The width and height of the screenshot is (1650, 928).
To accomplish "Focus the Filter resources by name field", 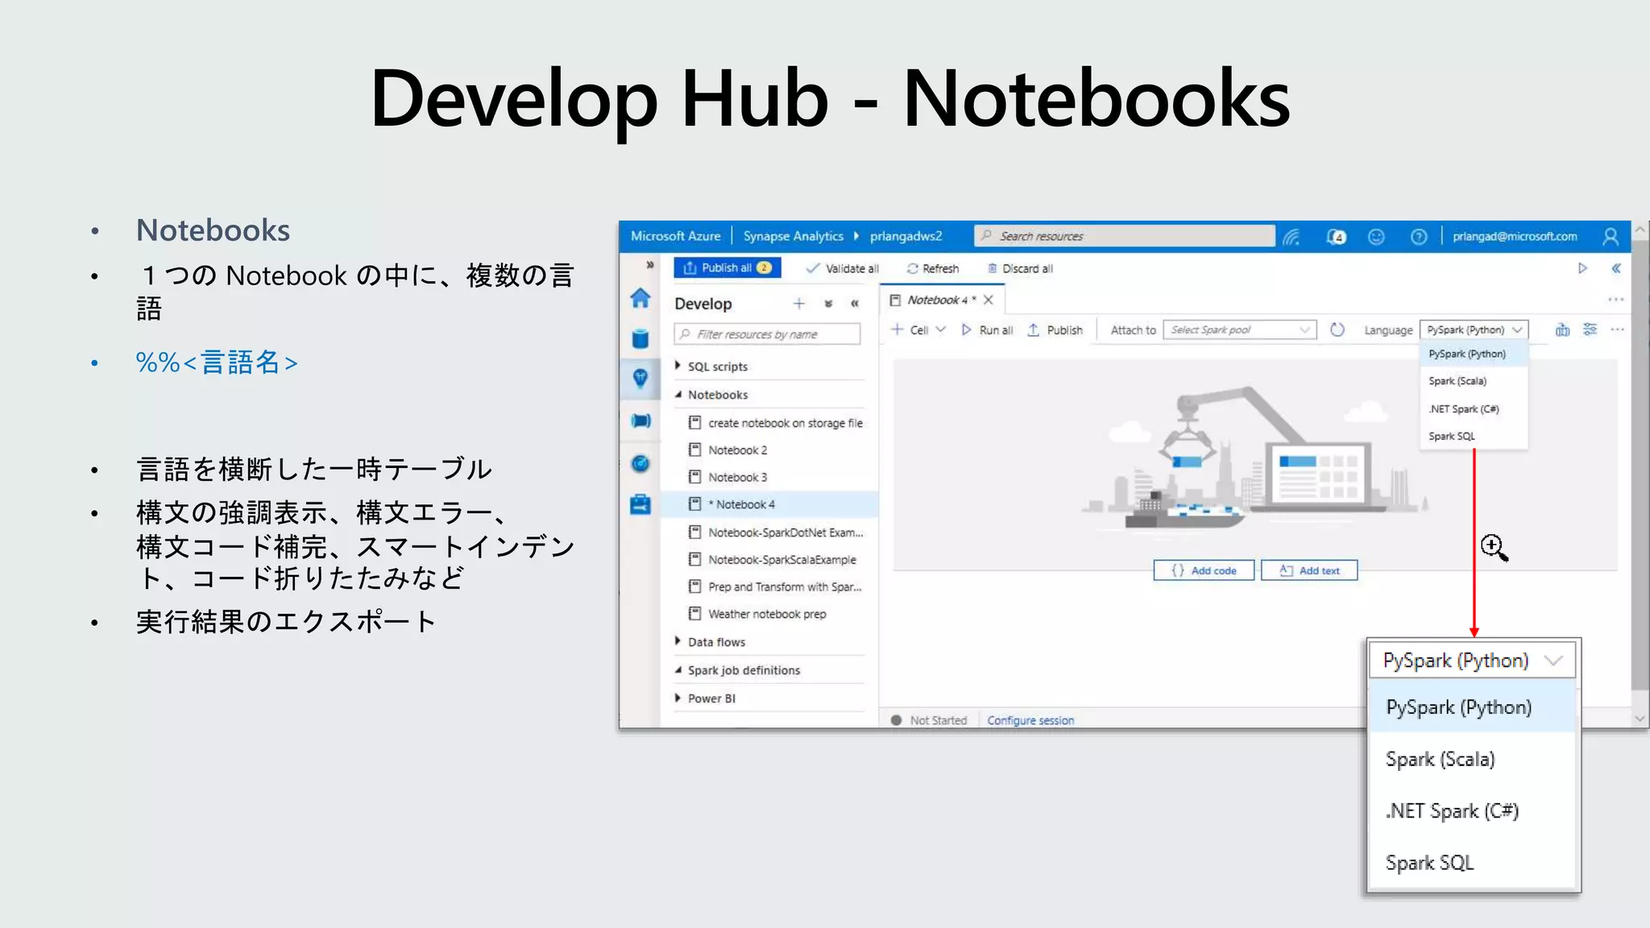I will click(x=767, y=334).
